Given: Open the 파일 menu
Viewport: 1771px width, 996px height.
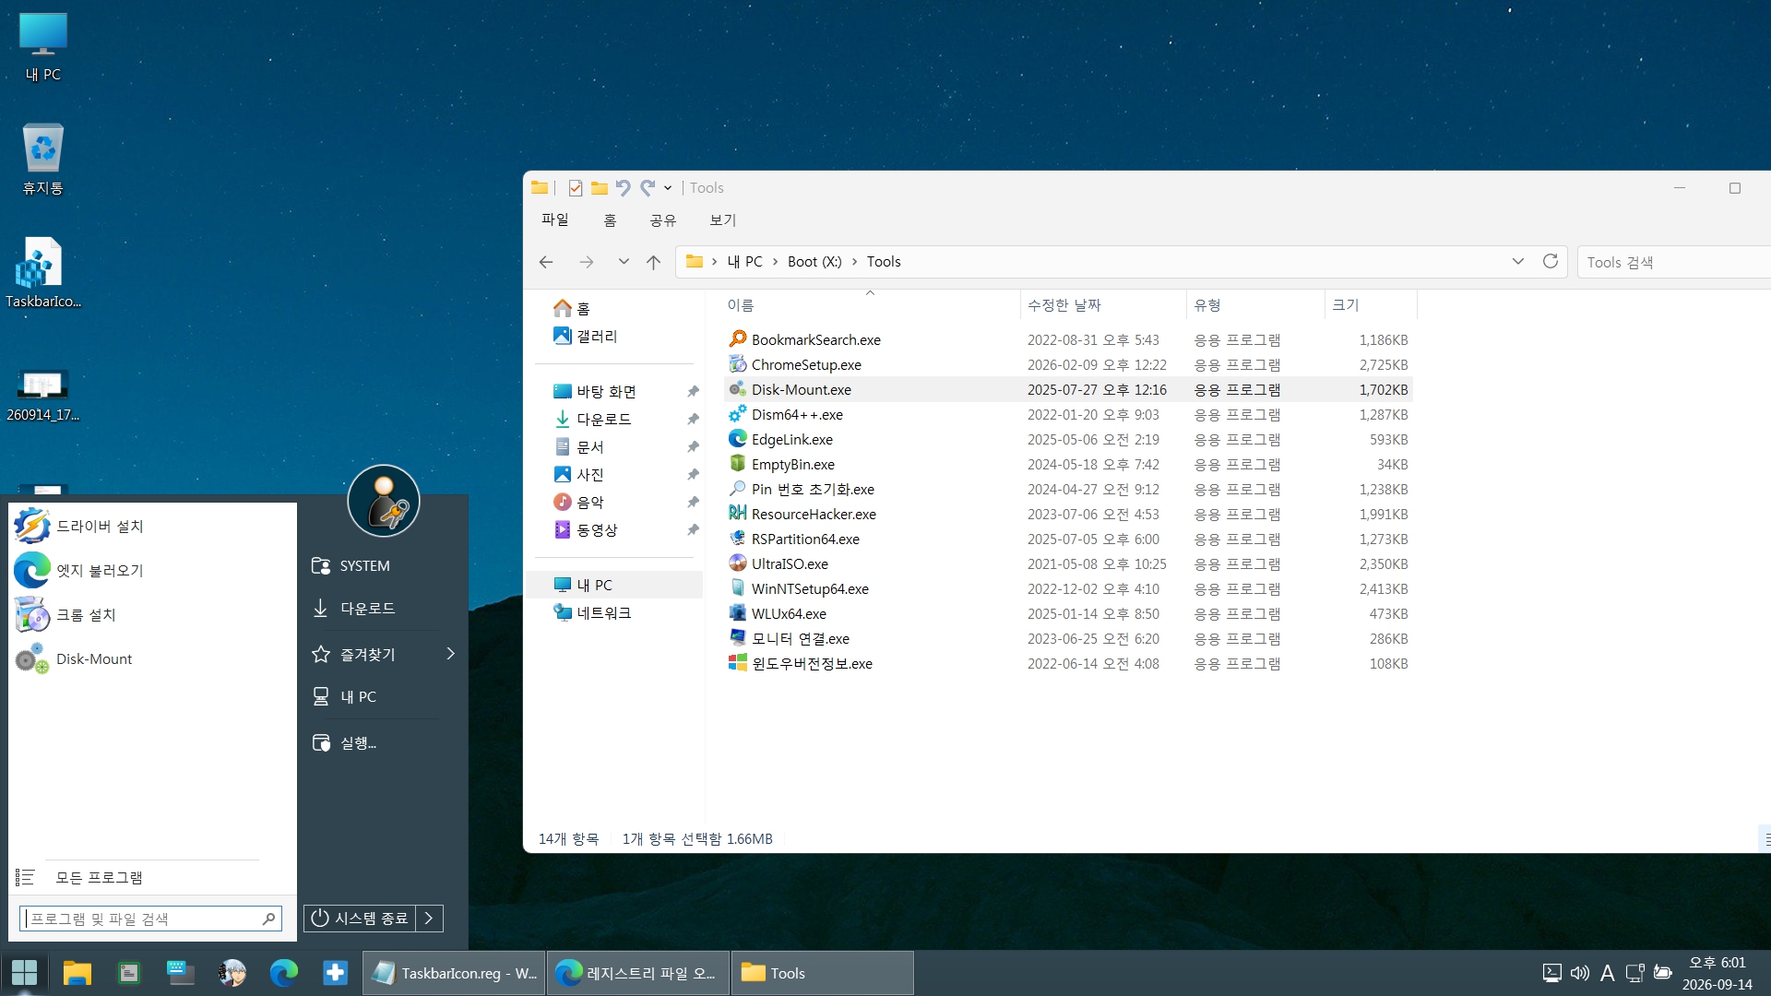Looking at the screenshot, I should point(555,220).
